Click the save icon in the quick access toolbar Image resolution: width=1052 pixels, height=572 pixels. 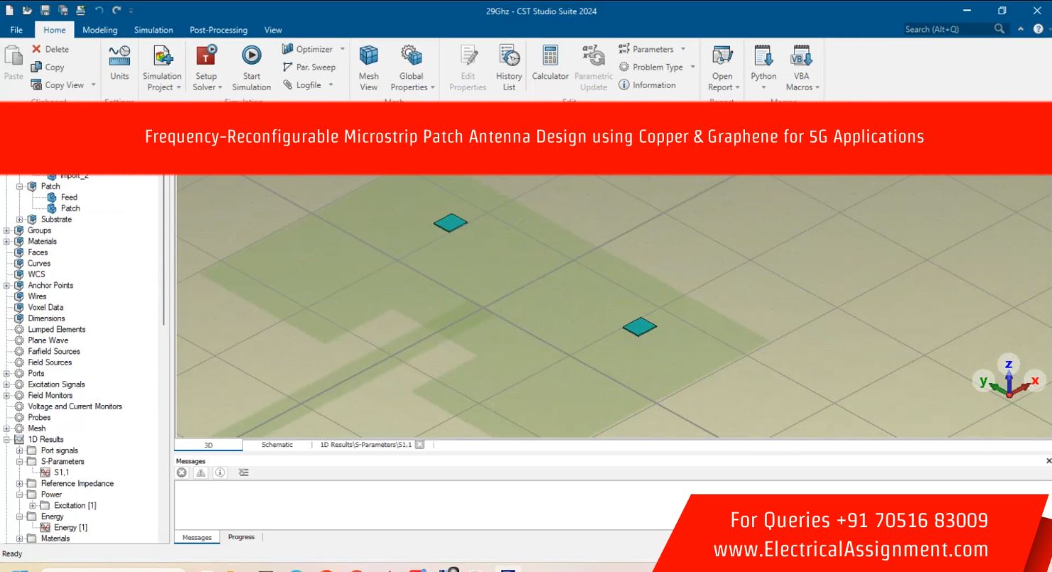[x=45, y=11]
